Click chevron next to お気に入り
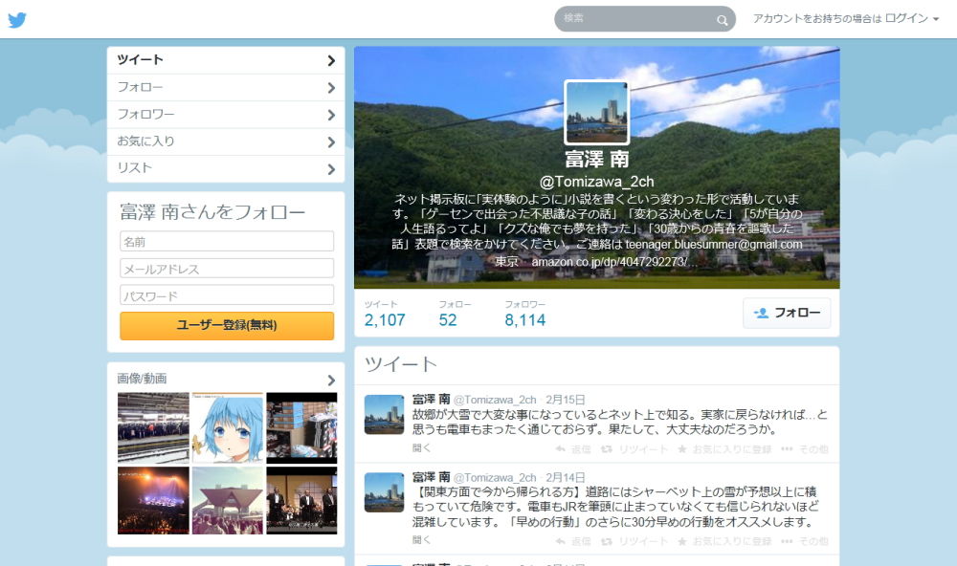Viewport: 957px width, 566px height. (331, 142)
